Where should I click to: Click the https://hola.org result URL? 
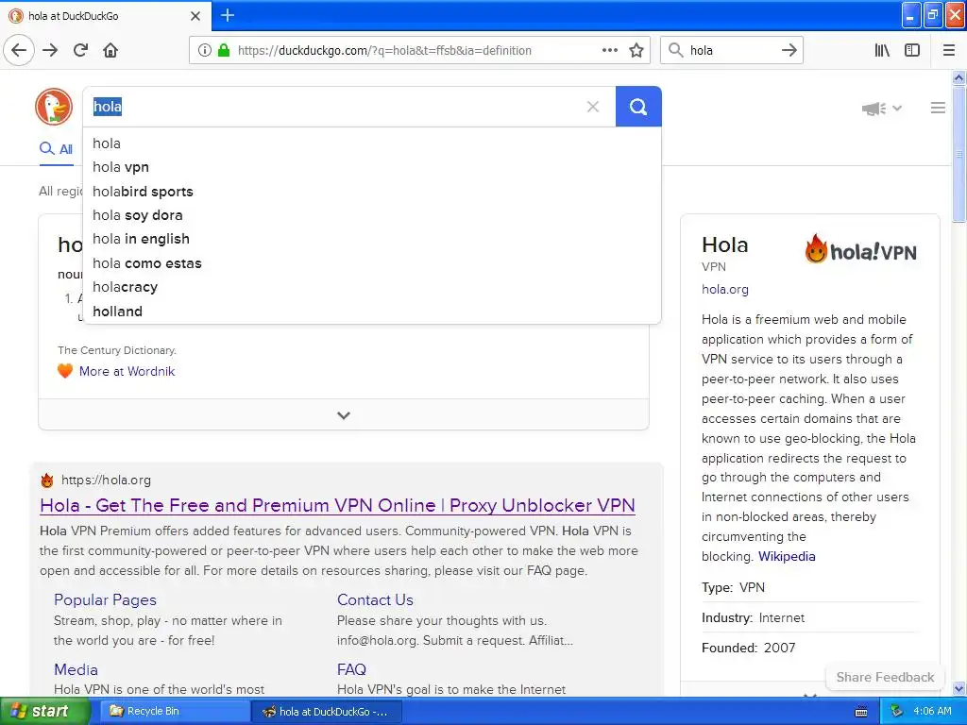pyautogui.click(x=106, y=481)
